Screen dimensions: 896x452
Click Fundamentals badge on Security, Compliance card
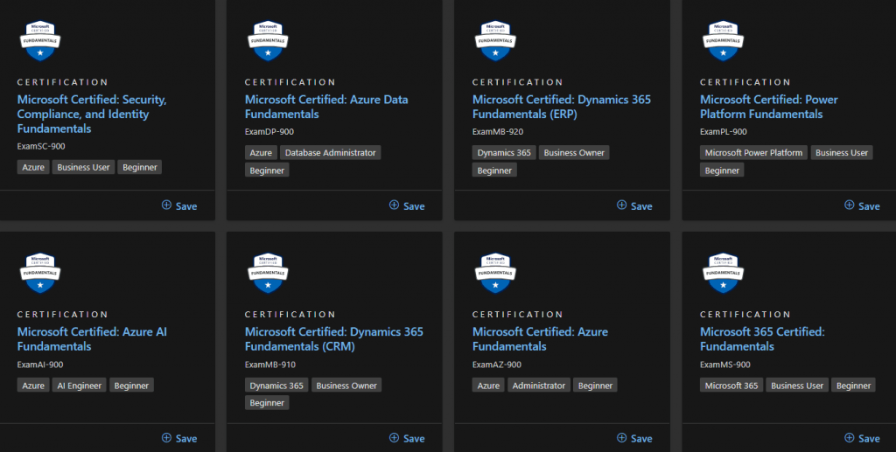pos(39,40)
